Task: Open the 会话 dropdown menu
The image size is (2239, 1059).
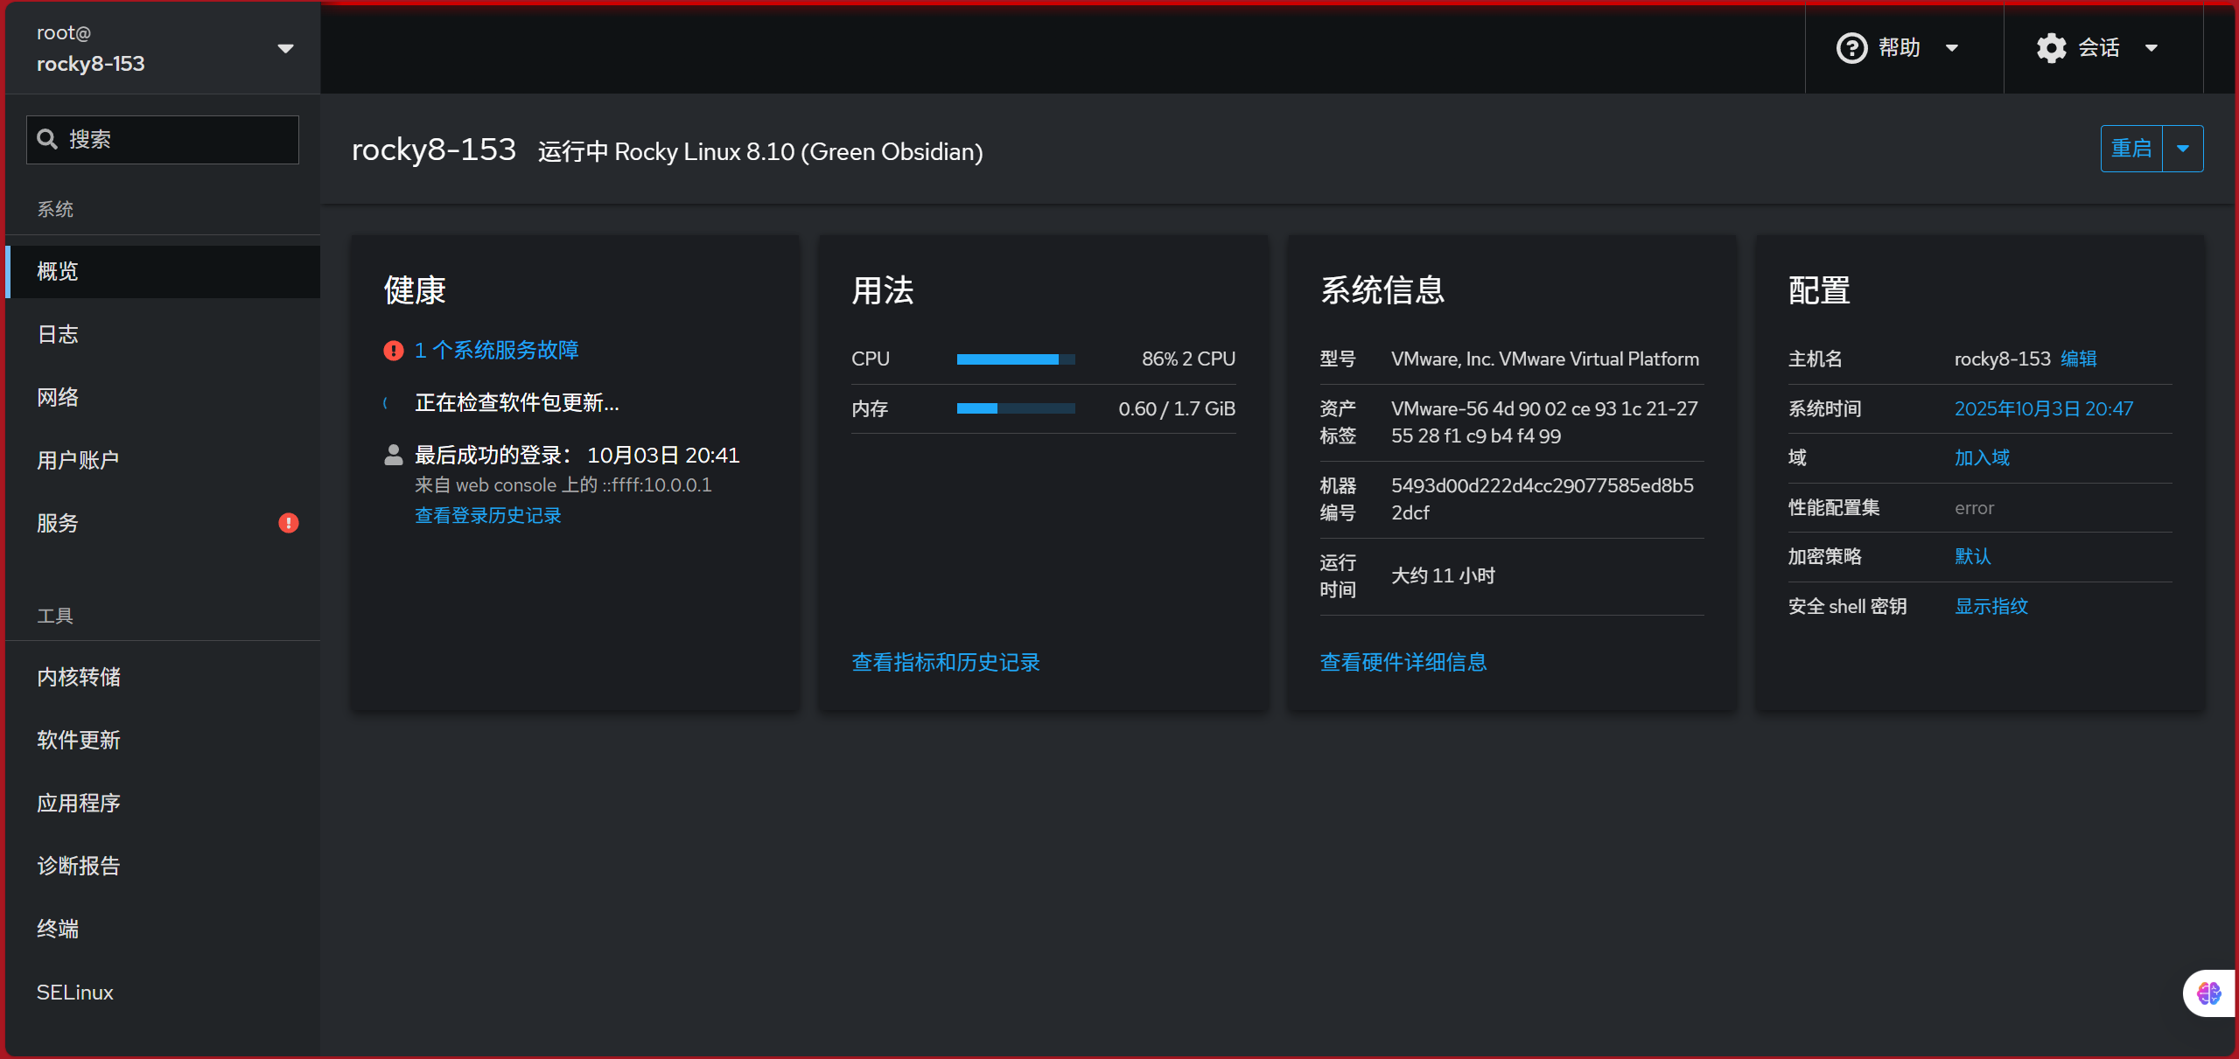Action: [x=2098, y=48]
